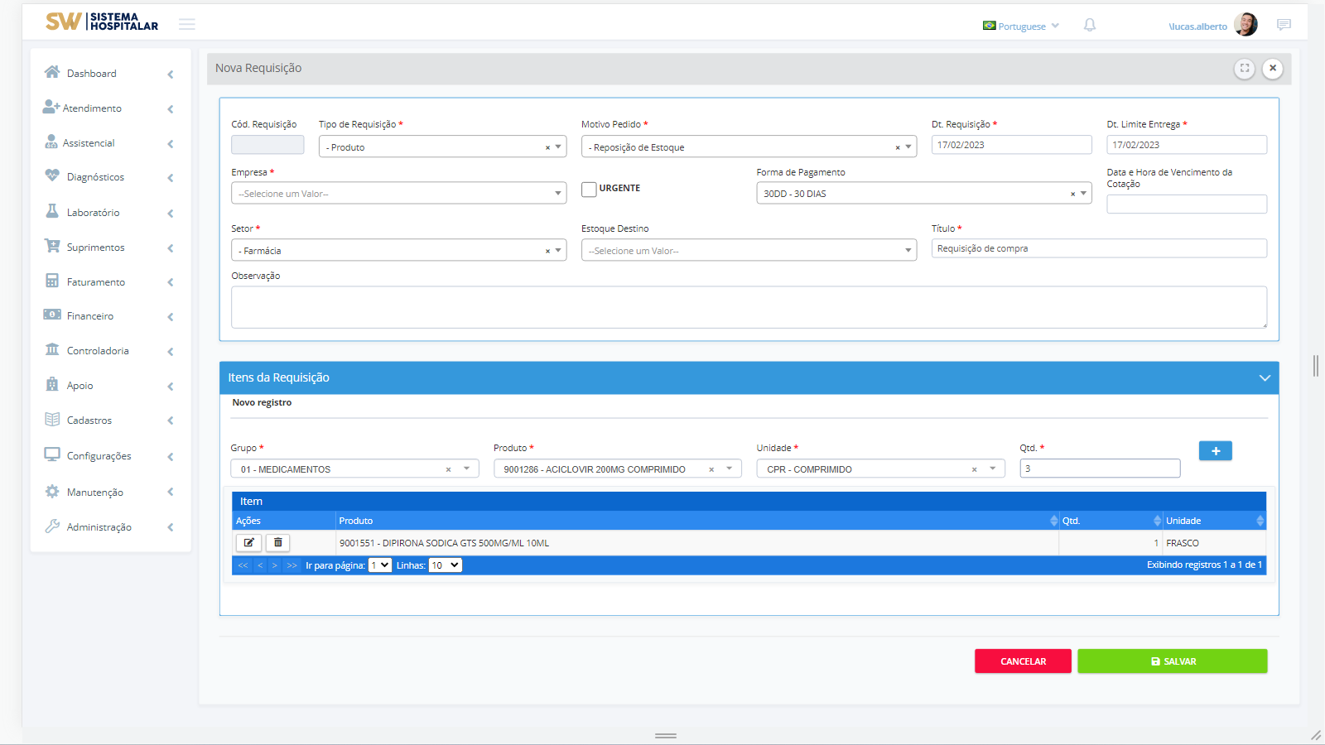Open the Faturamento sidebar menu
The image size is (1325, 745).
(95, 282)
